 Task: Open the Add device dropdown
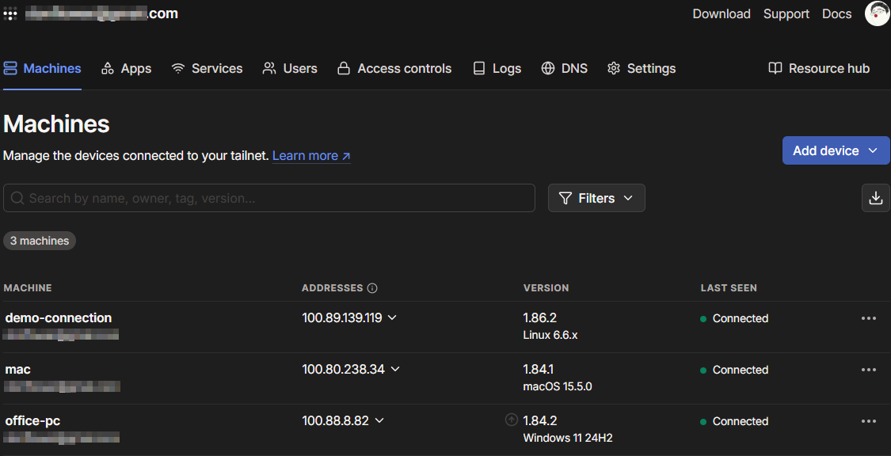pos(836,150)
